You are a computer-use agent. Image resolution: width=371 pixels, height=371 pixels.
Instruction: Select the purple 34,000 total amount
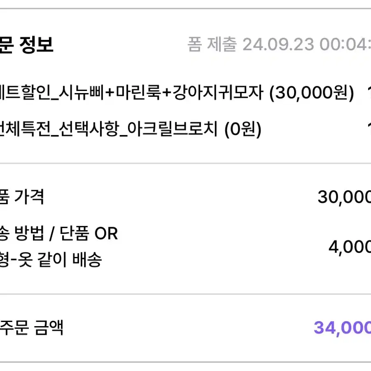342,328
